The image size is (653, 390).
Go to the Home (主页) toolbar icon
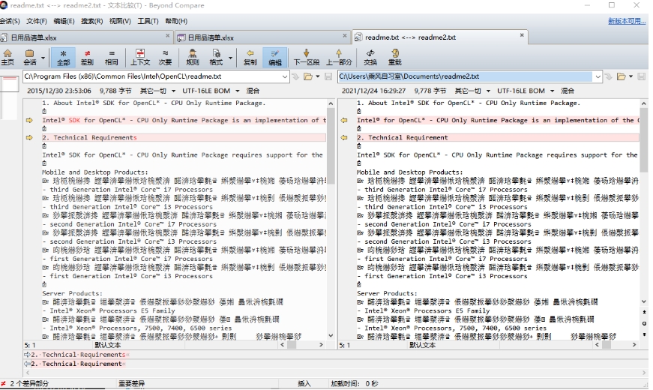[x=7, y=57]
